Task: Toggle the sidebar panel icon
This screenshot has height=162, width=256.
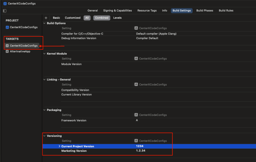Action: point(5,11)
